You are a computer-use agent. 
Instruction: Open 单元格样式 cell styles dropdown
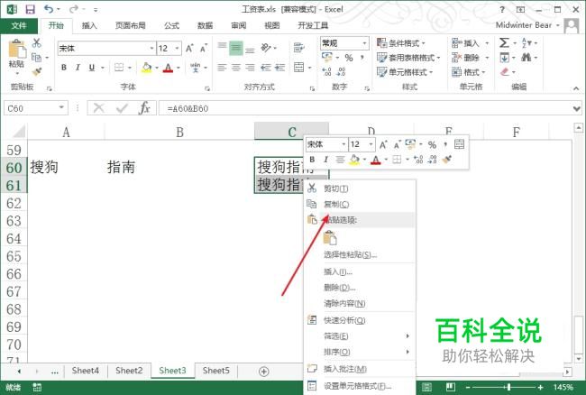click(405, 72)
